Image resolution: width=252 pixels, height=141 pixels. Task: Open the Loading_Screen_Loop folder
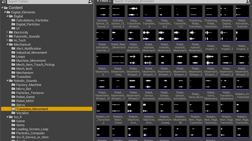[32, 129]
